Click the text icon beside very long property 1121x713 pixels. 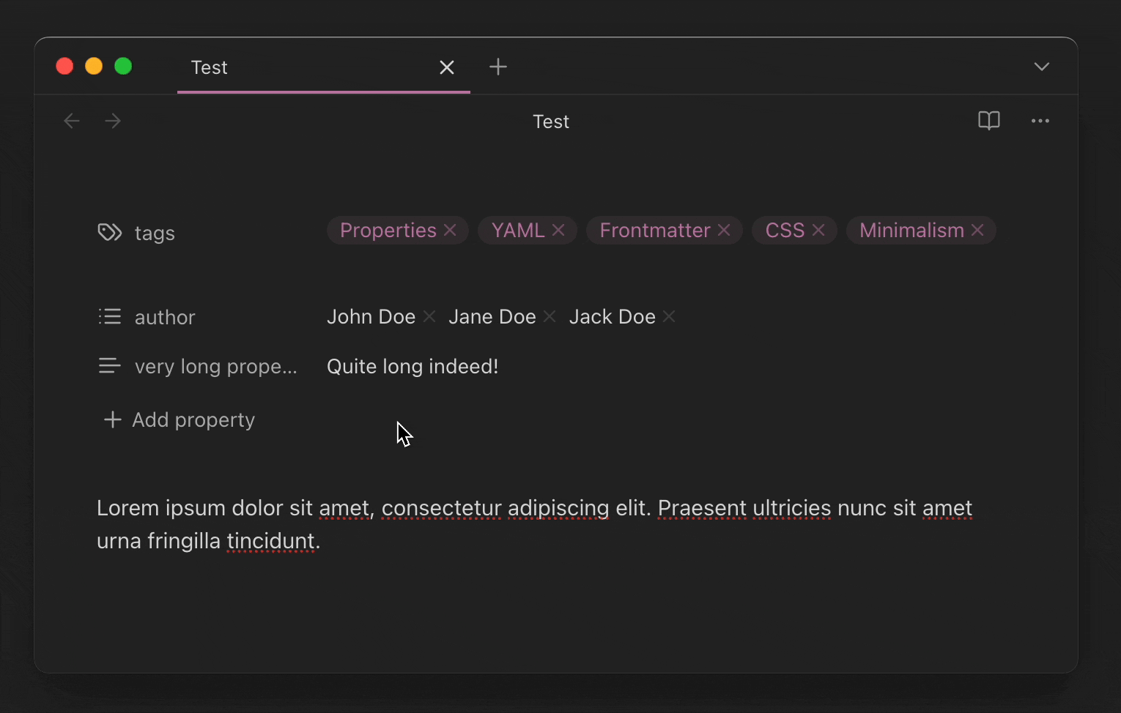point(110,365)
